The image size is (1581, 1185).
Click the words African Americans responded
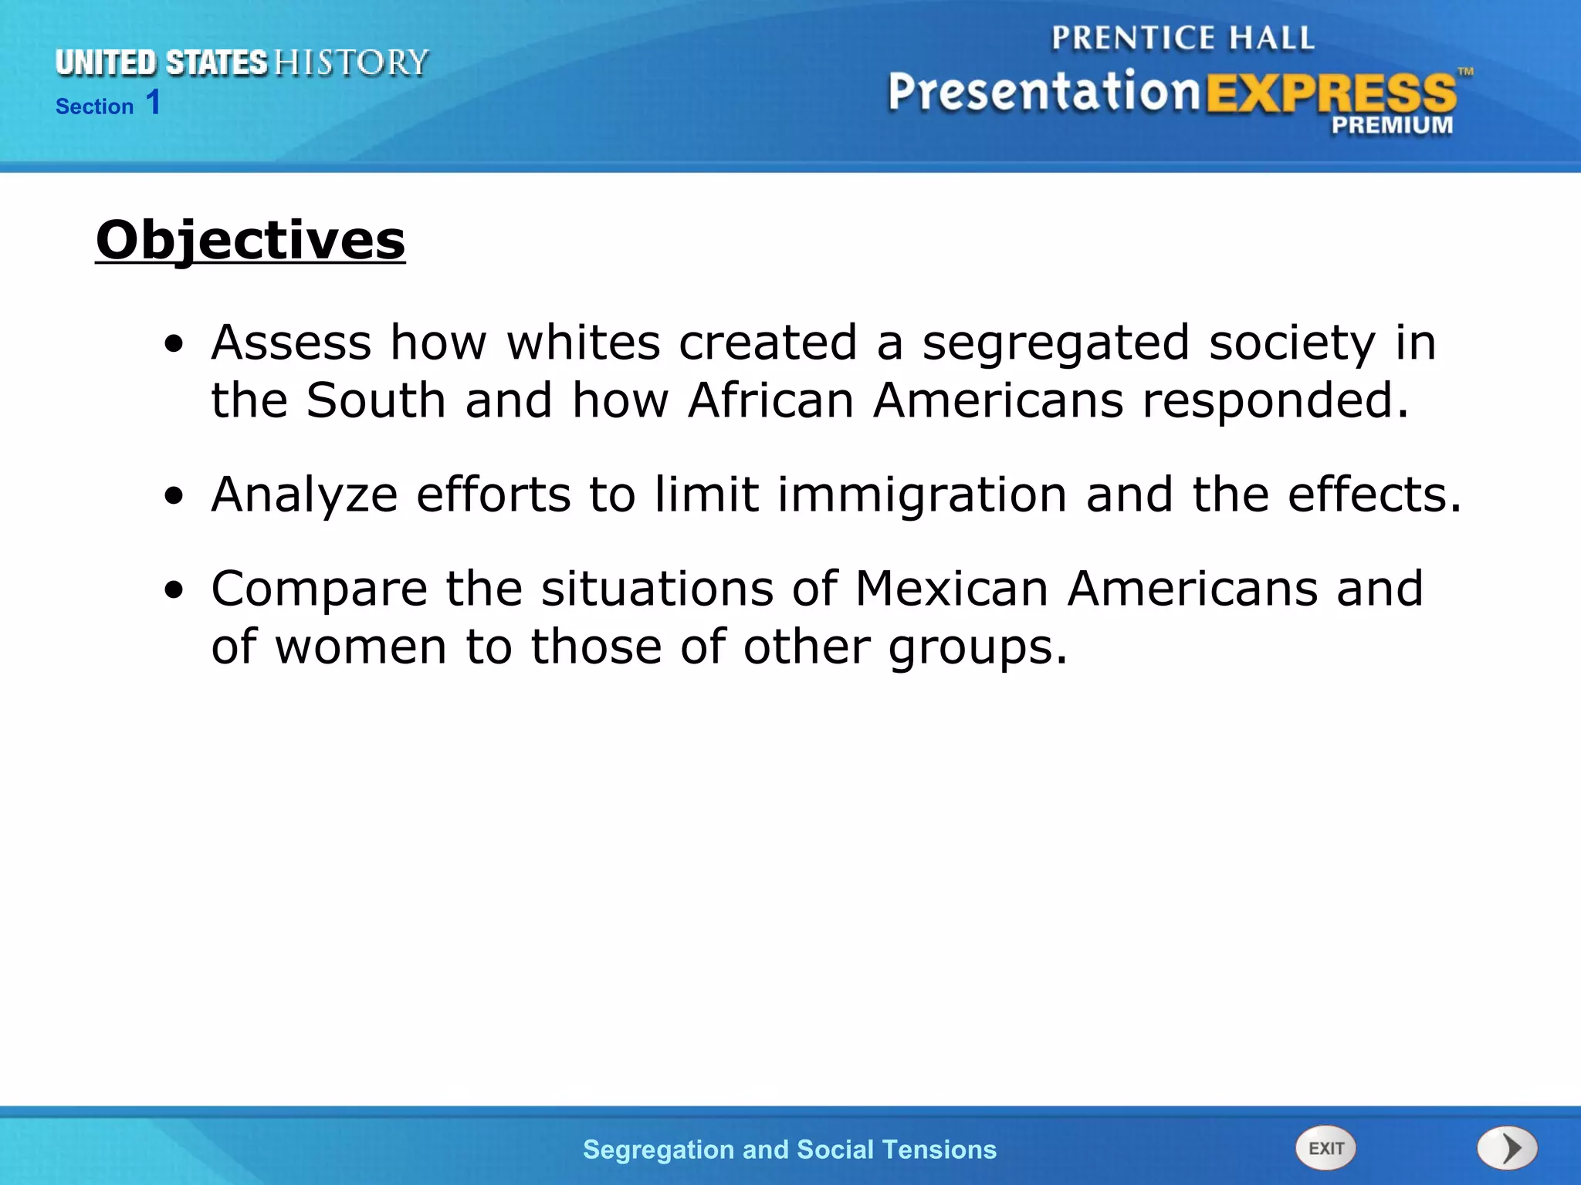(x=1048, y=400)
